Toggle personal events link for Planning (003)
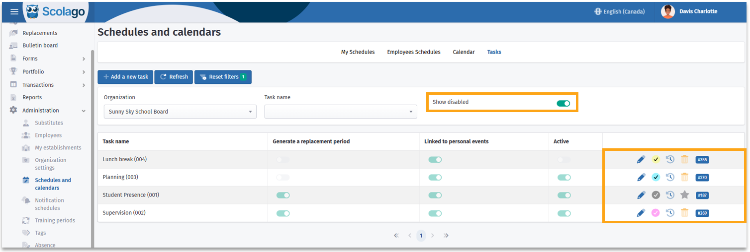750x252 pixels. click(435, 178)
